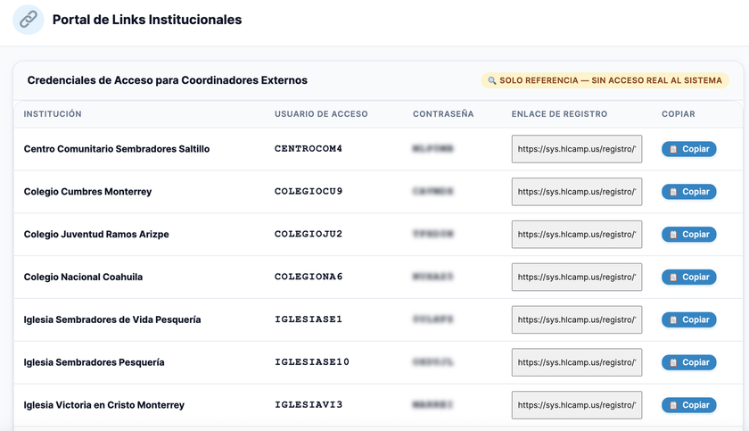Select registration URL field for CENTROCOM4
The height and width of the screenshot is (431, 749).
coord(577,149)
